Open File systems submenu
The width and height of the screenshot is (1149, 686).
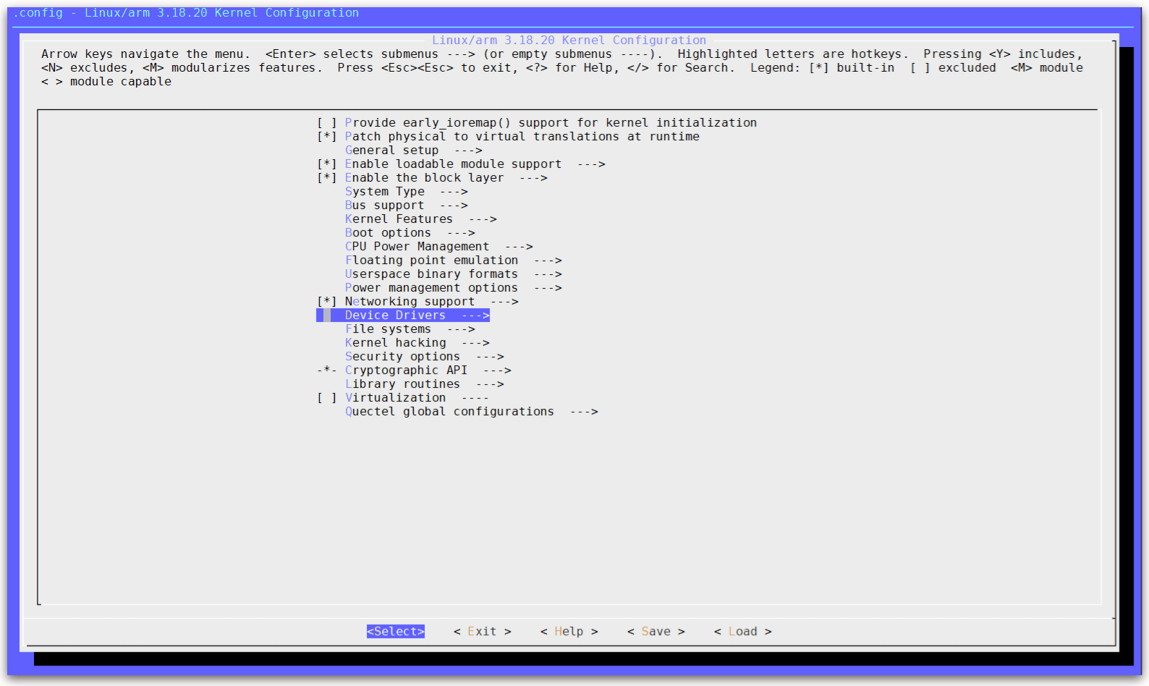coord(410,329)
